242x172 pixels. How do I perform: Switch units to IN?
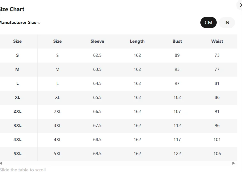click(x=227, y=22)
